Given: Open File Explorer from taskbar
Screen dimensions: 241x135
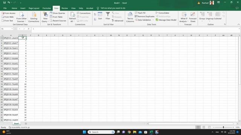Looking at the screenshot, I should click(135, 132).
